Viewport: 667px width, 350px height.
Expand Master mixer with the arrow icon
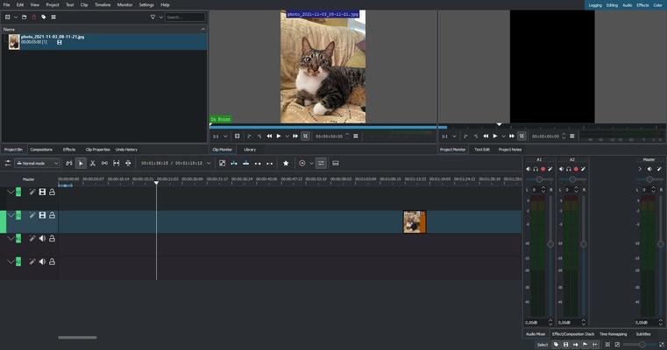[640, 169]
